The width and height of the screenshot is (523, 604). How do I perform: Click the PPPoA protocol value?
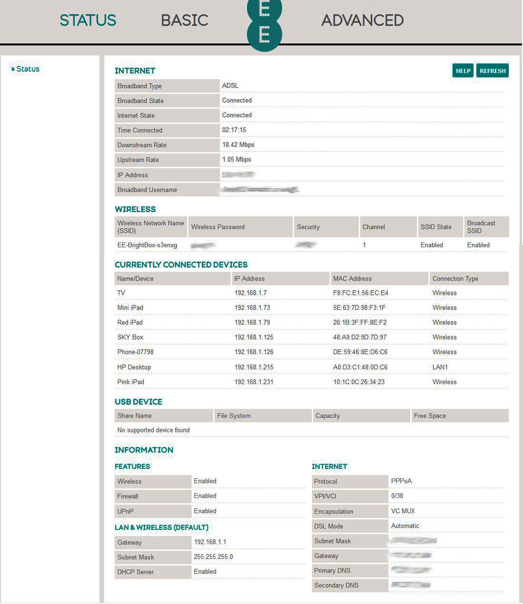401,481
